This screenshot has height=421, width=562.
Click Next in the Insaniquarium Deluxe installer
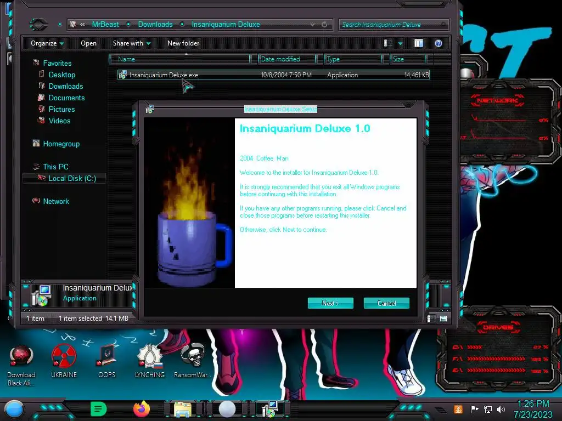click(x=330, y=303)
